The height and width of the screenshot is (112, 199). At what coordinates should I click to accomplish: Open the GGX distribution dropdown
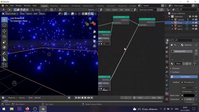click(188, 88)
